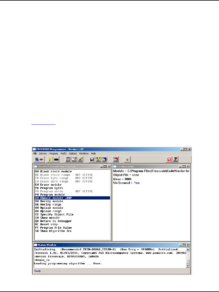The image size is (219, 292).
Task: Open the Help menu
Action: (93, 154)
